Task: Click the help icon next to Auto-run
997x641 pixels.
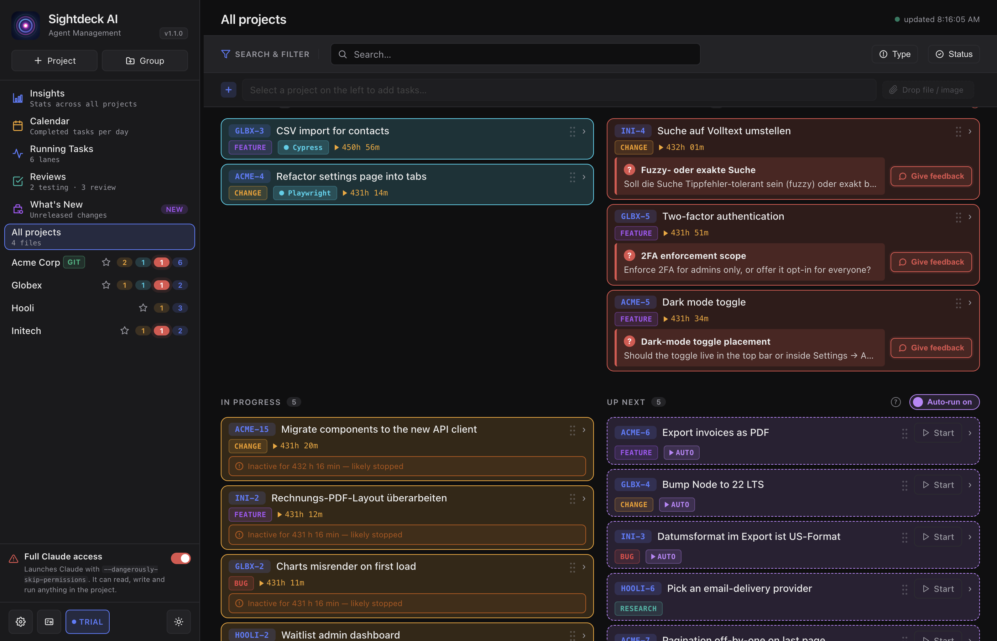Action: [x=896, y=402]
